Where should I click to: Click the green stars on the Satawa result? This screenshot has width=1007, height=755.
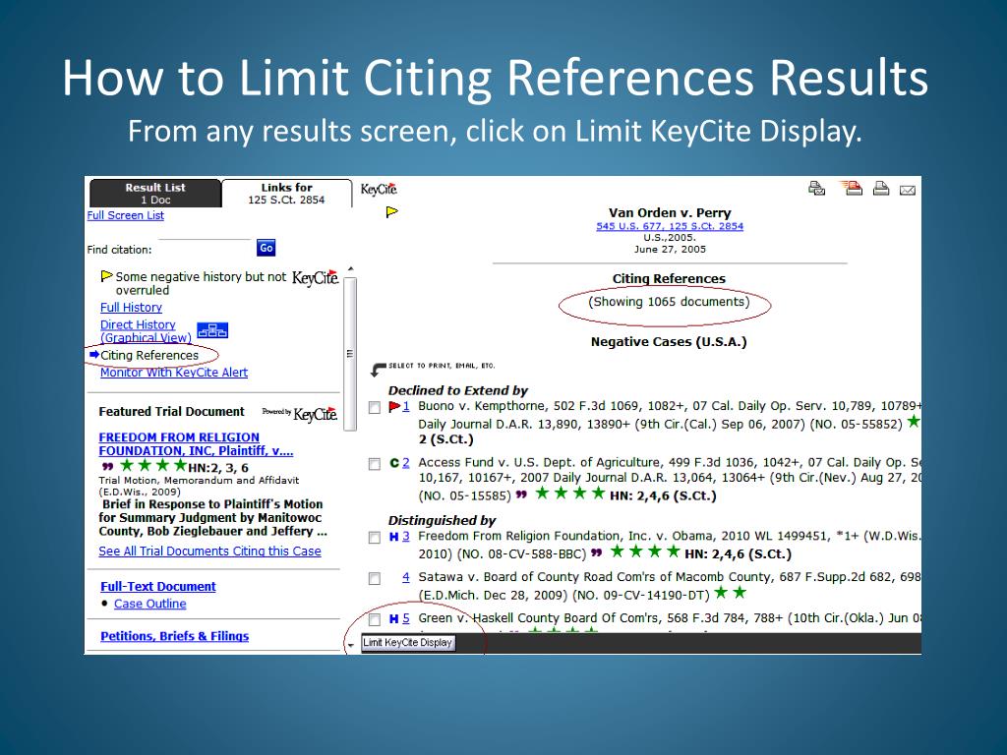(730, 593)
